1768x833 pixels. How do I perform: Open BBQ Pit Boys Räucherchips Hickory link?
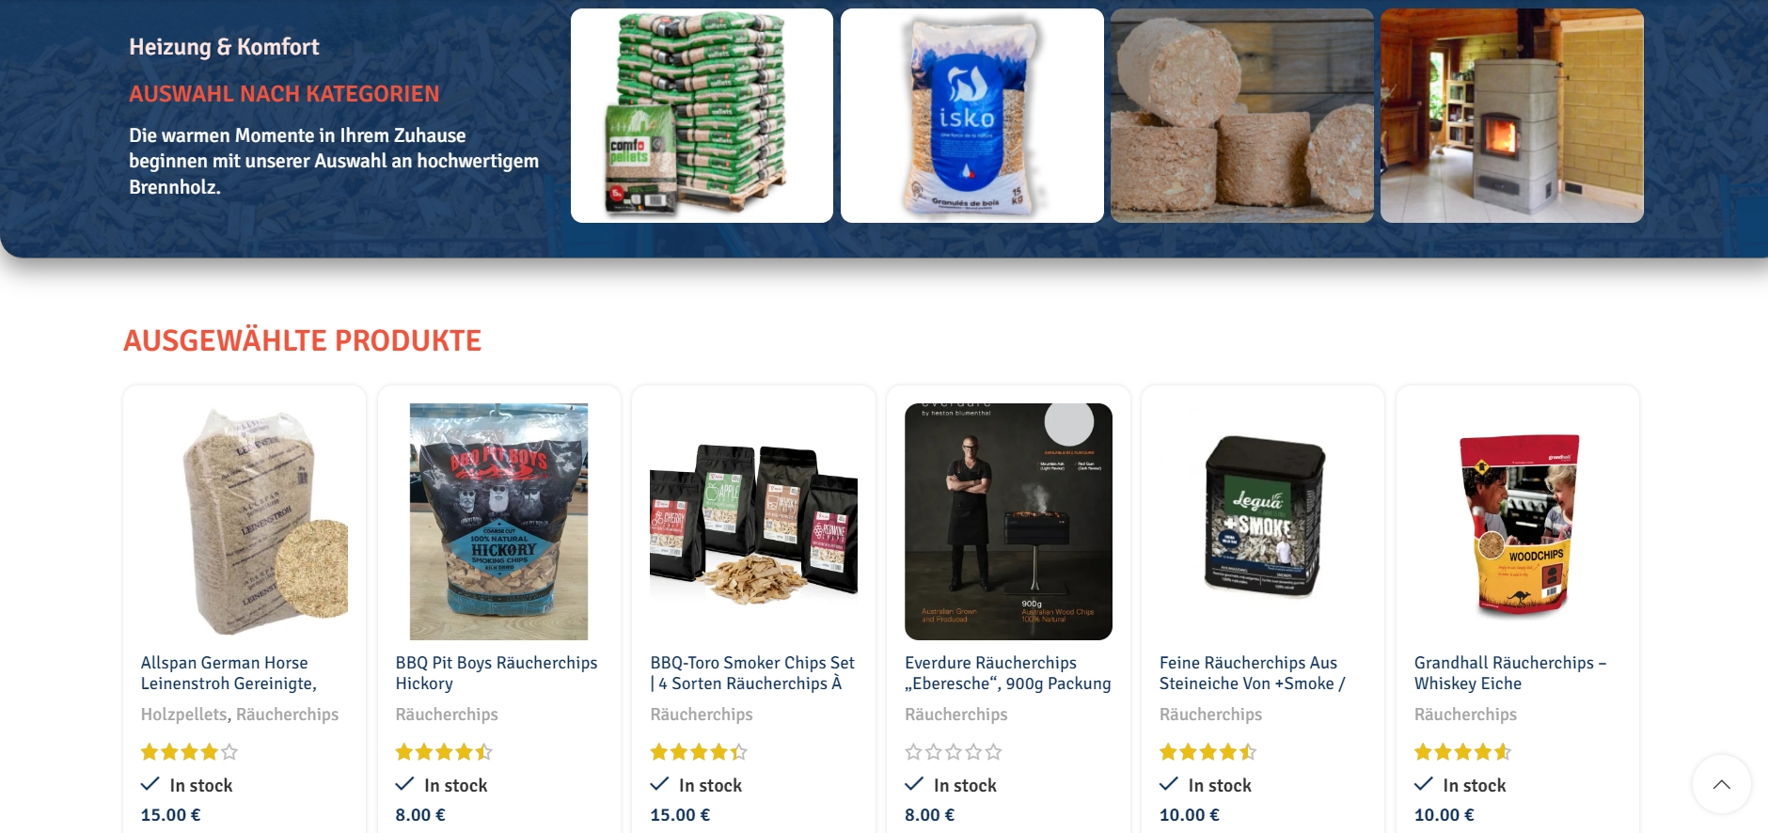(x=497, y=673)
